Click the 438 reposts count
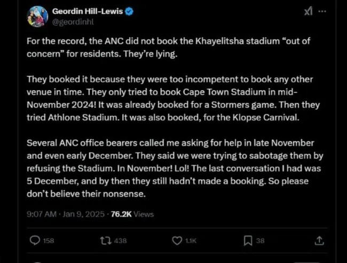The image size is (347, 263). pyautogui.click(x=120, y=241)
